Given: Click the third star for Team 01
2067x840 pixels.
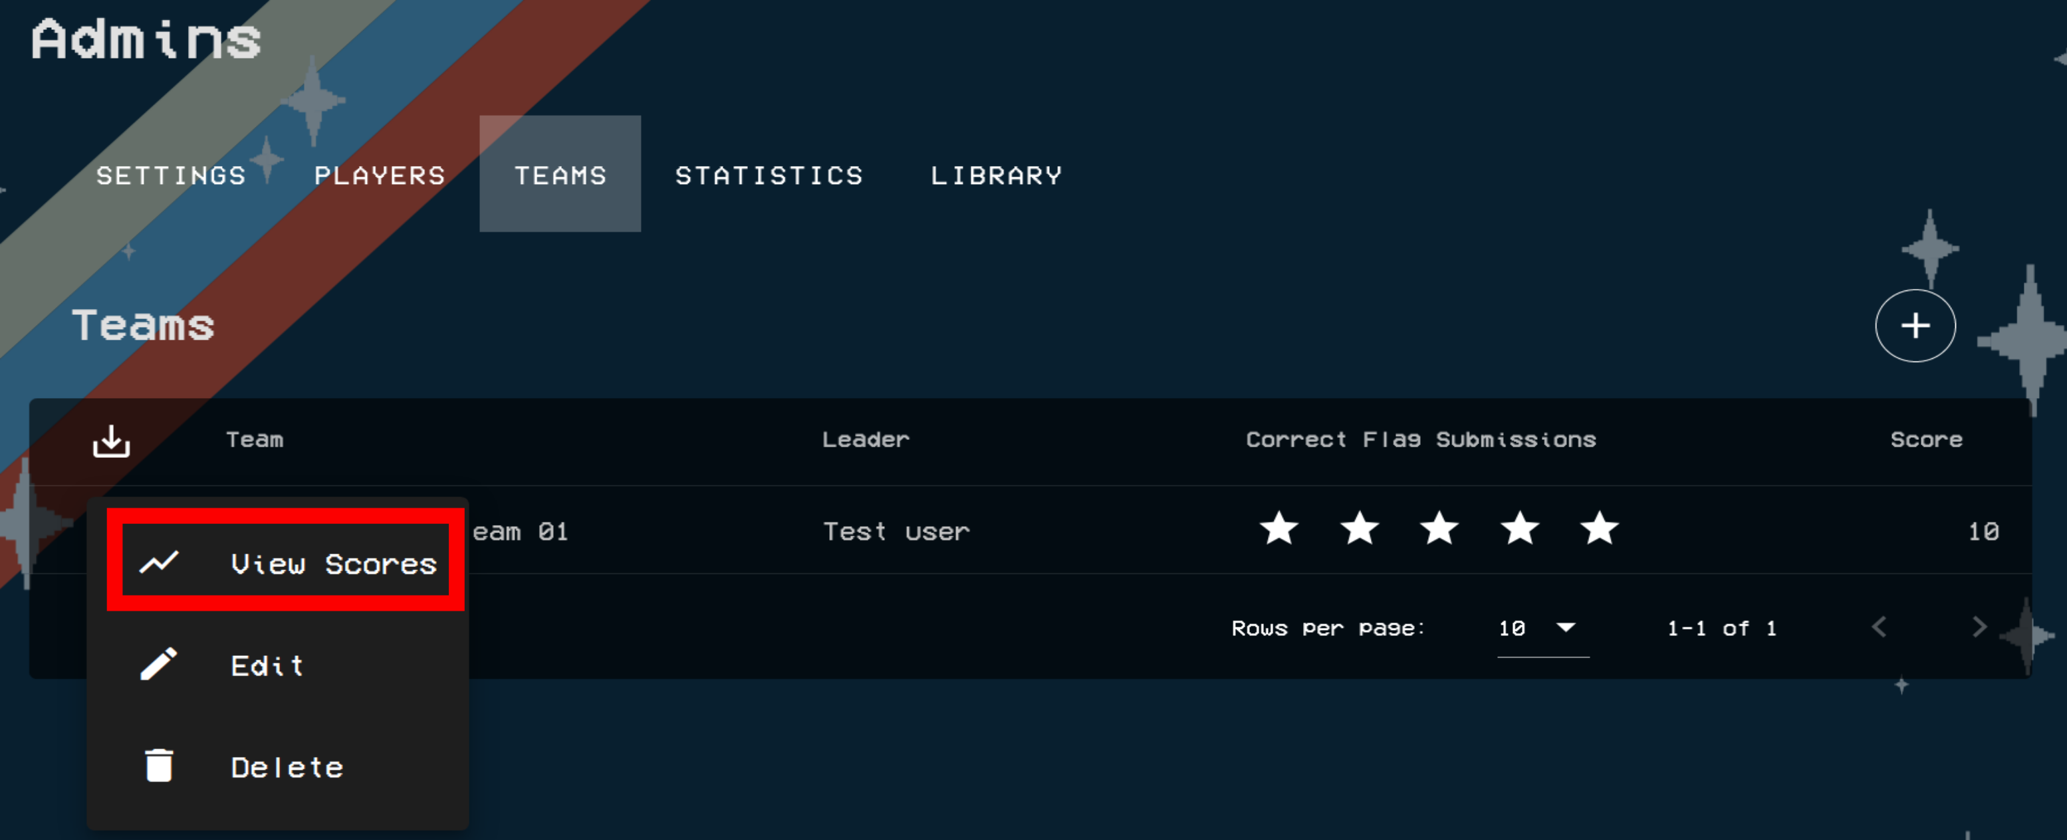Looking at the screenshot, I should (1439, 530).
